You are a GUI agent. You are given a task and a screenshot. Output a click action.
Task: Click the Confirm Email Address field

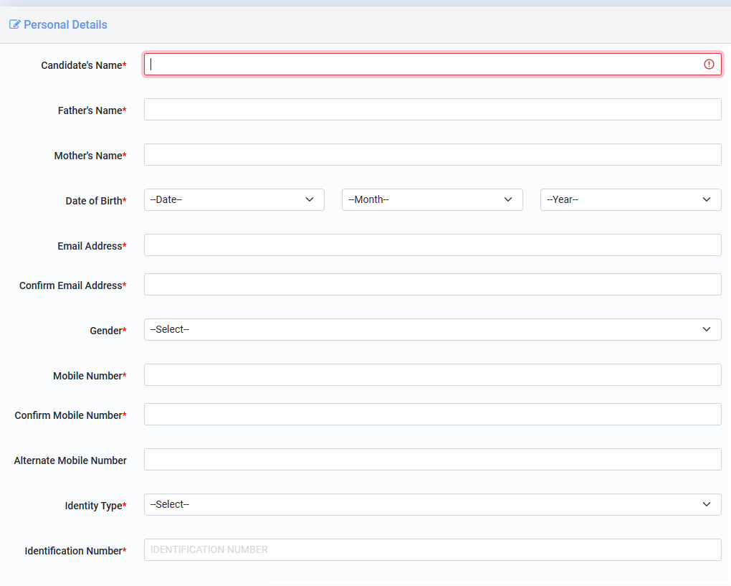click(x=432, y=285)
